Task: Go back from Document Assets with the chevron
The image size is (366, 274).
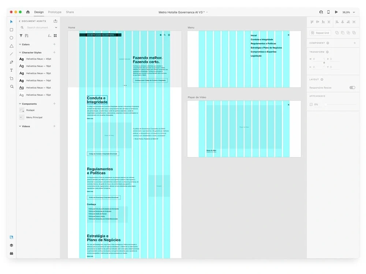Action: (x=20, y=21)
